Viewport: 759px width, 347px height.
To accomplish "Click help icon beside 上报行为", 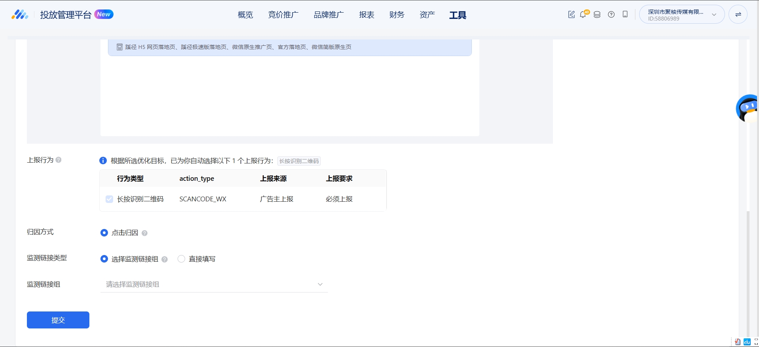I will tap(59, 160).
